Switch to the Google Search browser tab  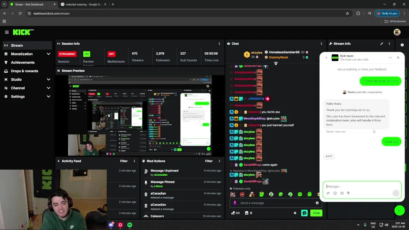click(83, 4)
